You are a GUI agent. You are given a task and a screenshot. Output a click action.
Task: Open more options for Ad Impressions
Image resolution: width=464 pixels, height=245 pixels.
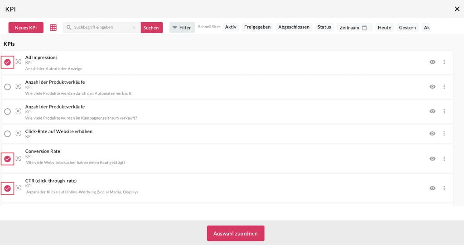(444, 62)
